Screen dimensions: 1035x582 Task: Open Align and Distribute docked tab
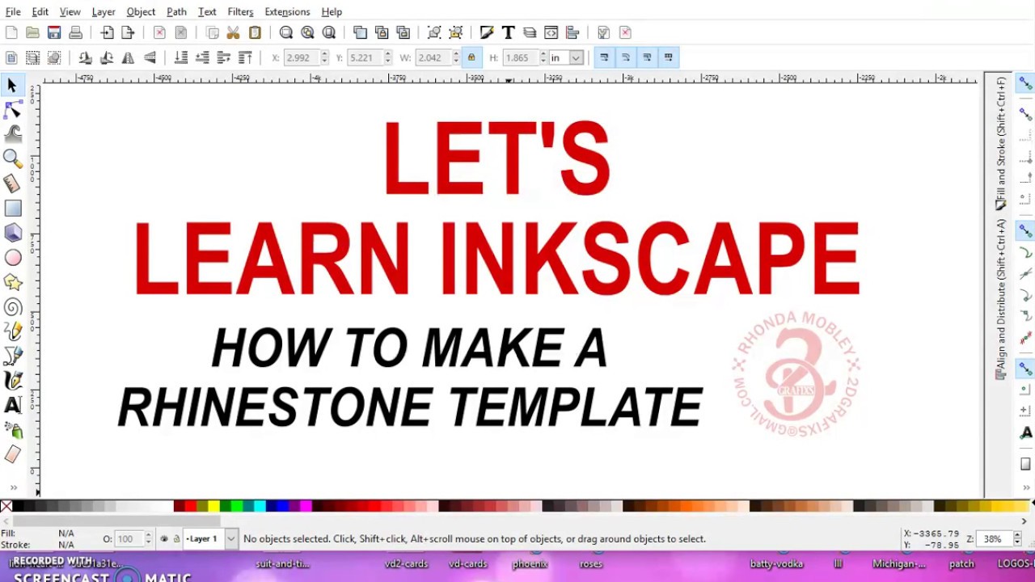point(1001,299)
